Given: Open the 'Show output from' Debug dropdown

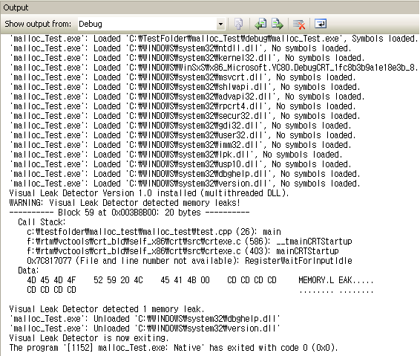Looking at the screenshot, I should pyautogui.click(x=220, y=24).
